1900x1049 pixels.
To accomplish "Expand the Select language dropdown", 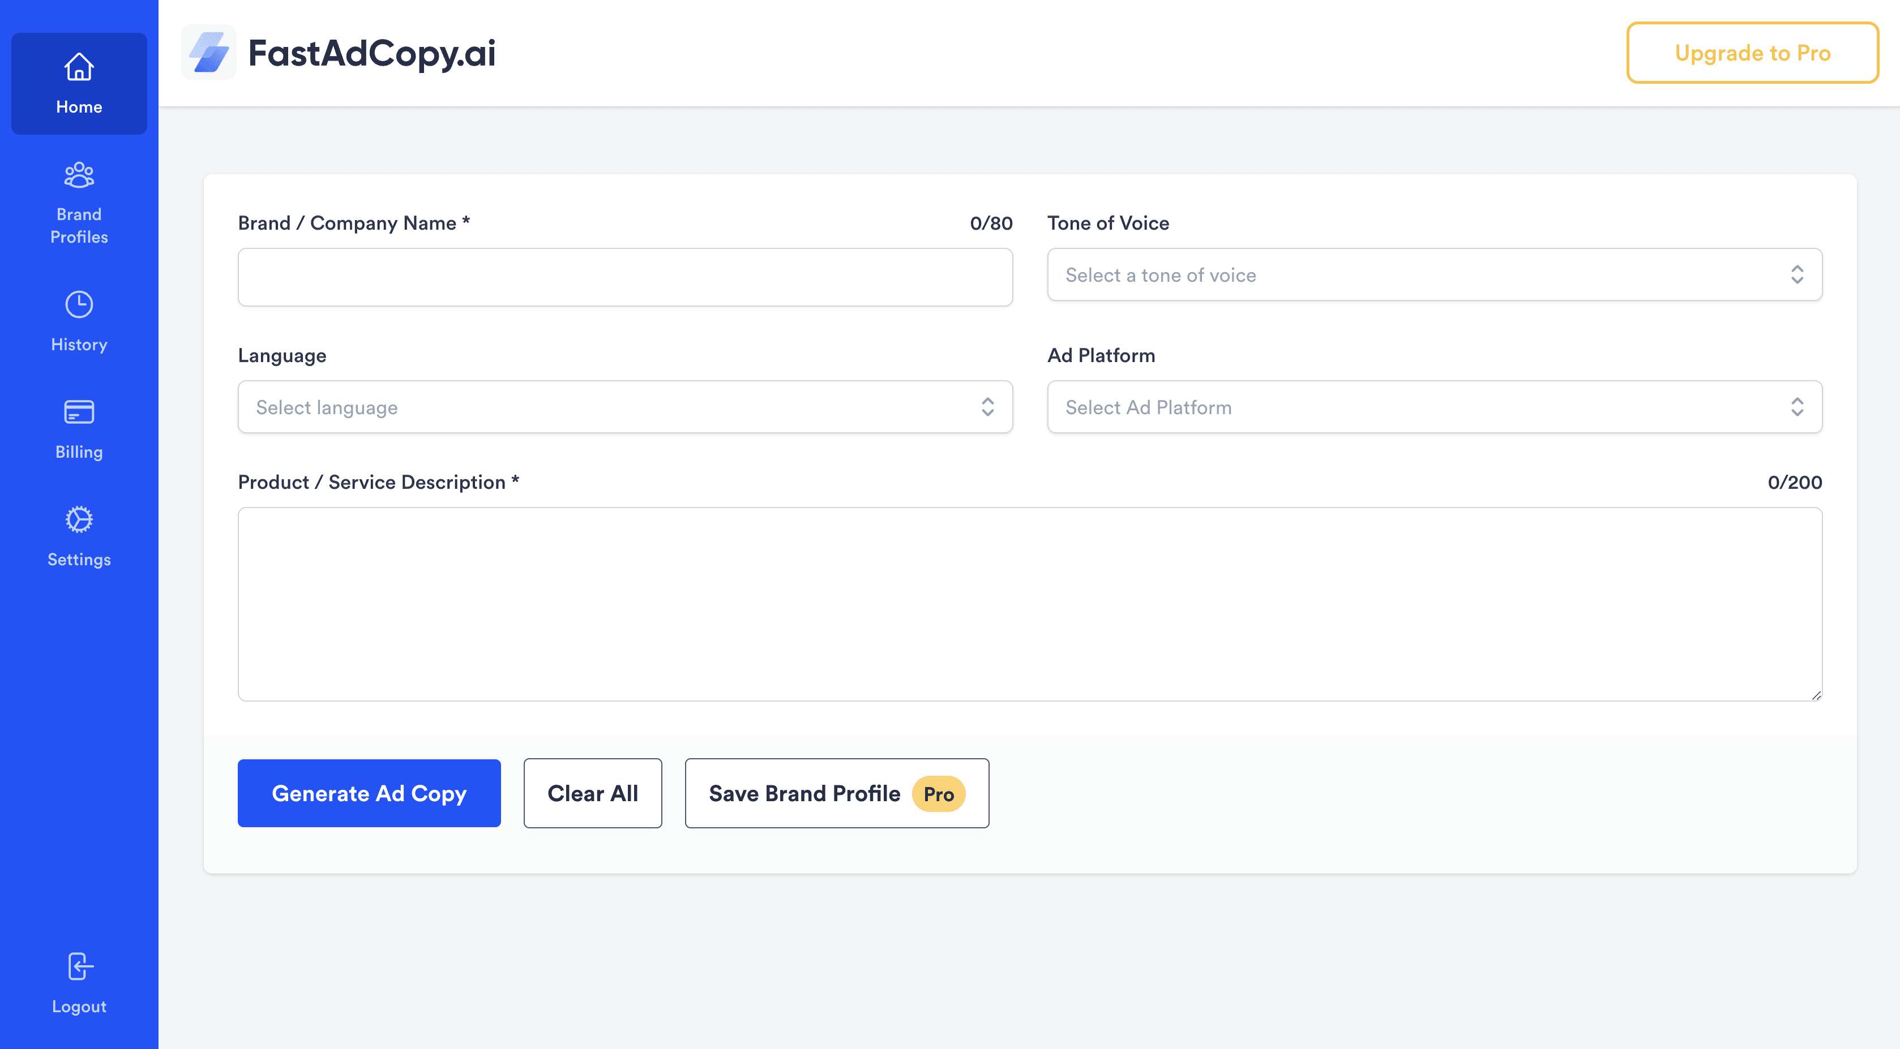I will [624, 407].
